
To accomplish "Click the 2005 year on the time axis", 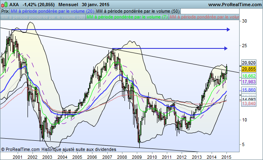I will tap(77, 157).
